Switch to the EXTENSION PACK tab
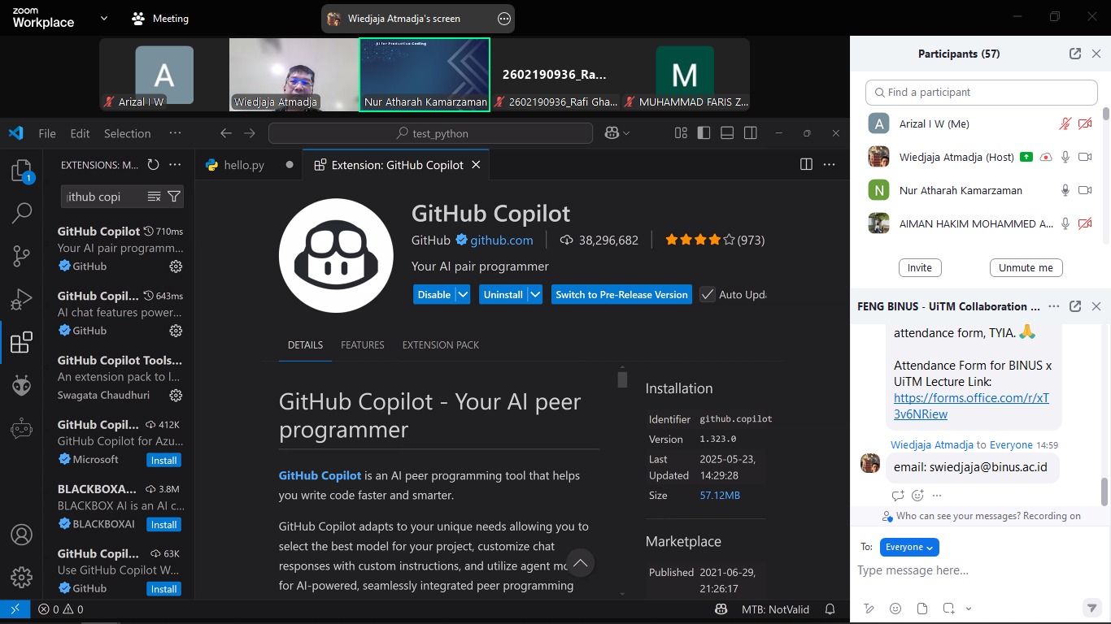 440,345
